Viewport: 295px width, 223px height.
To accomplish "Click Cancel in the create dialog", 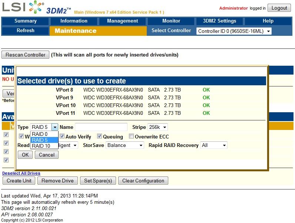I will coord(47,155).
